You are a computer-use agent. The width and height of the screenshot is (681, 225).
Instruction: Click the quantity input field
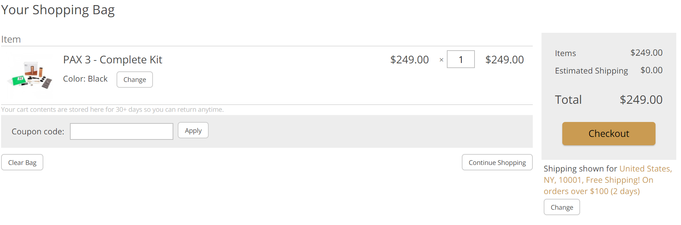pos(461,59)
